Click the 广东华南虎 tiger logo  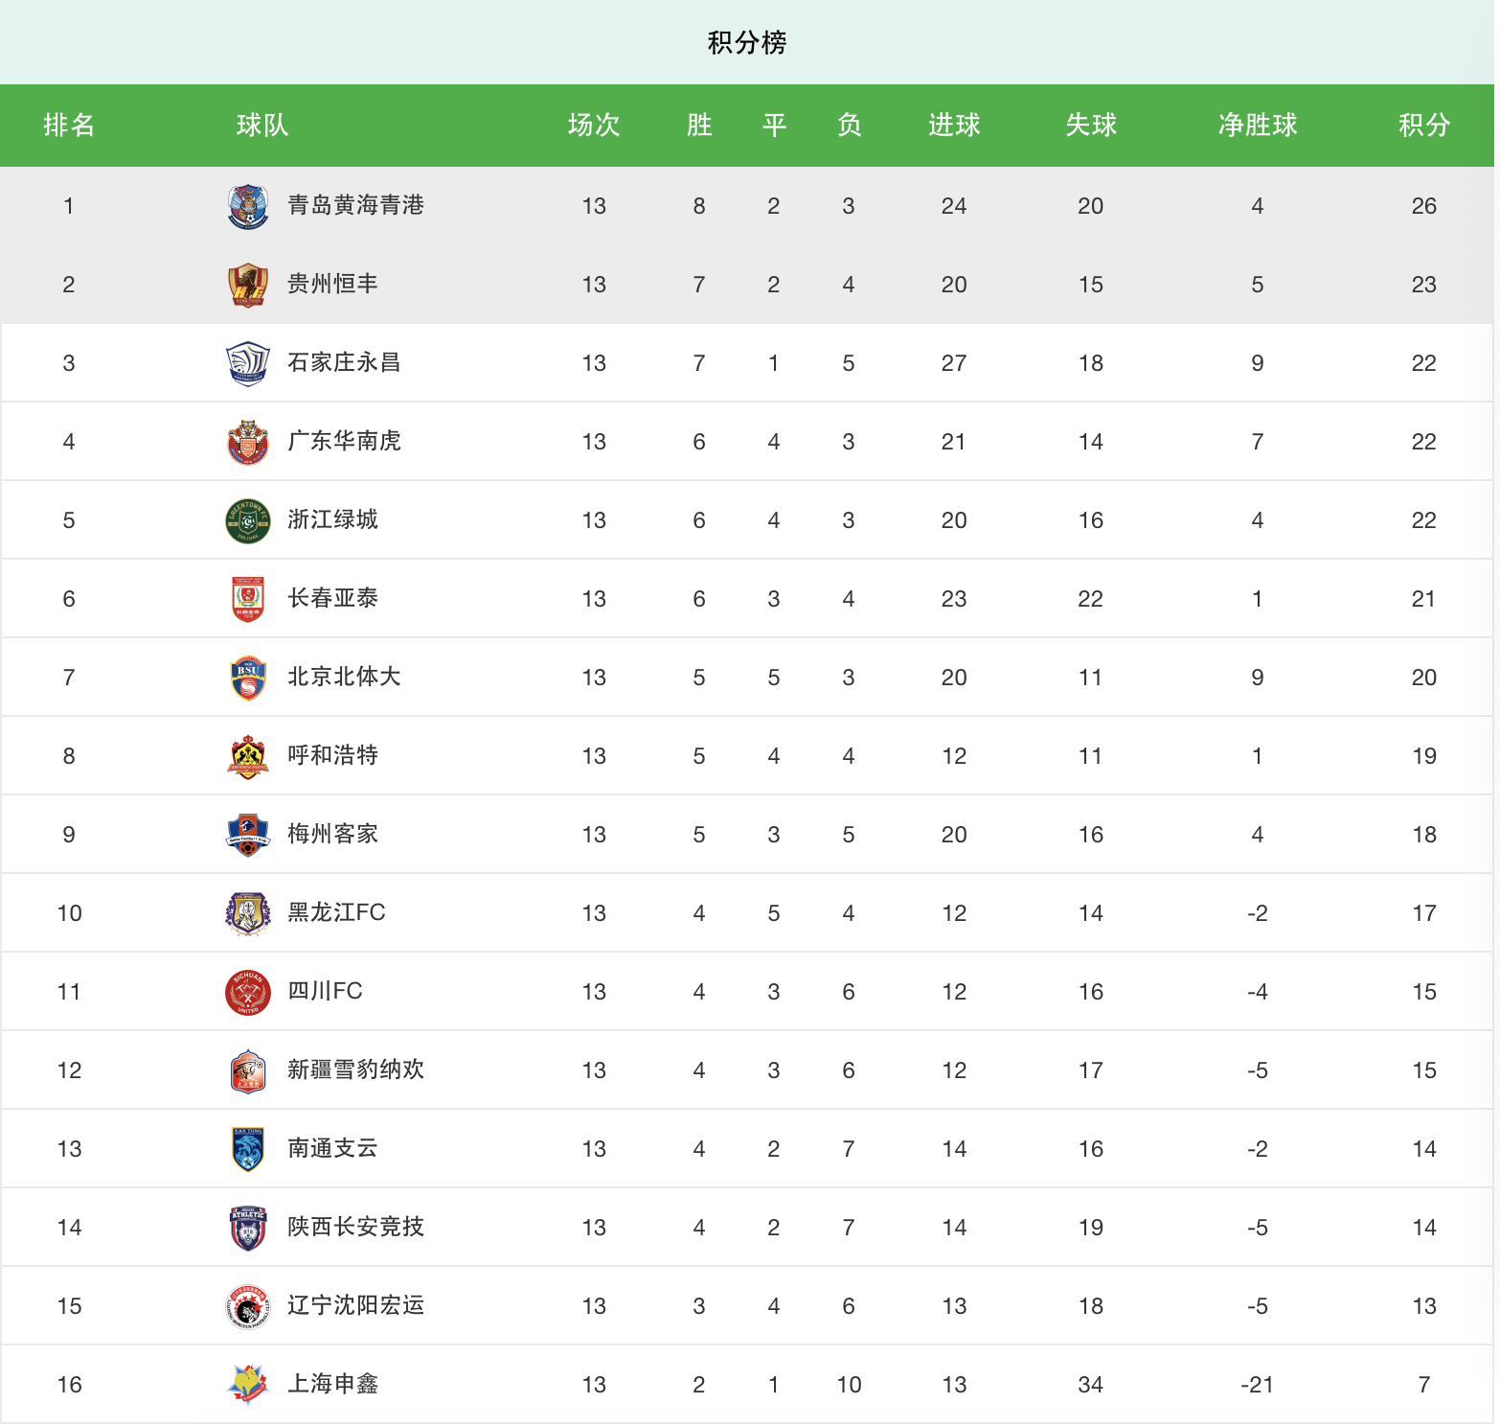(248, 442)
